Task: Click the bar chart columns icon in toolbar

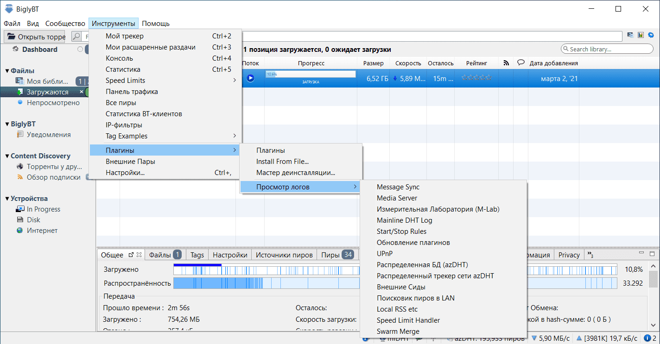Action: (641, 35)
